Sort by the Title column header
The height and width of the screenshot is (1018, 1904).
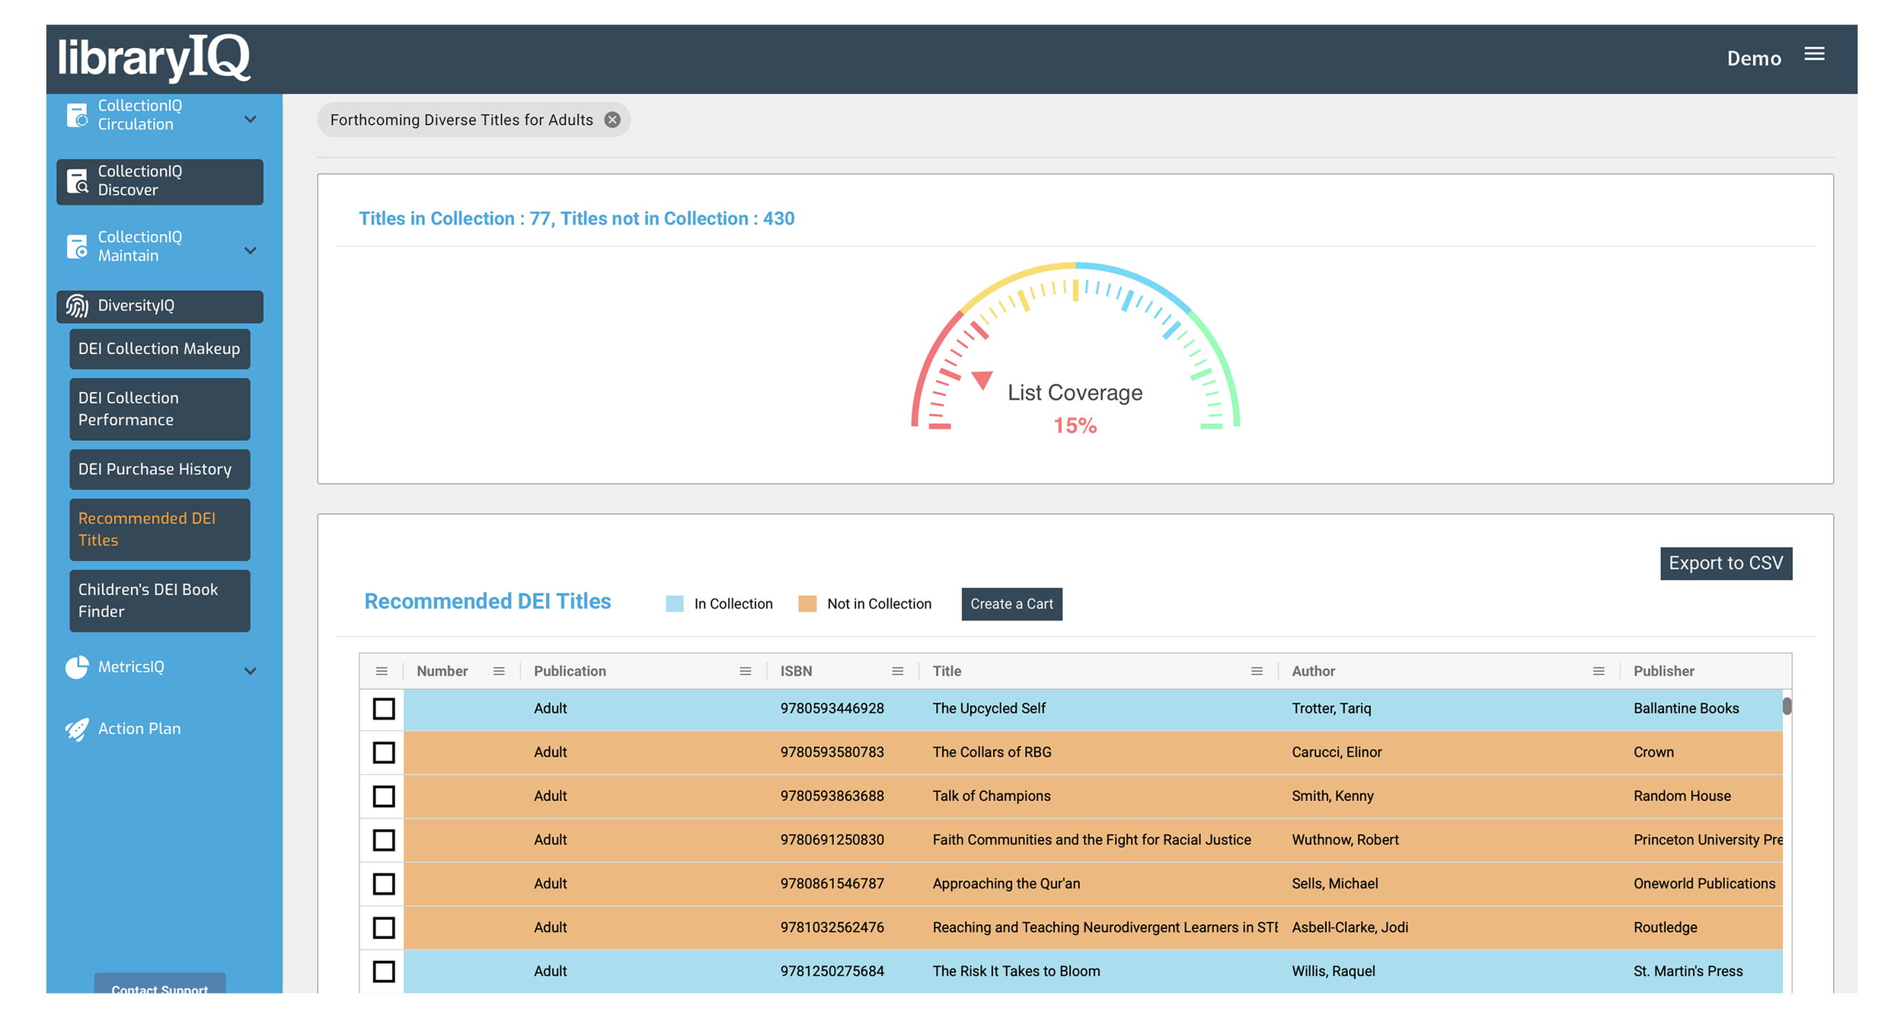tap(947, 671)
